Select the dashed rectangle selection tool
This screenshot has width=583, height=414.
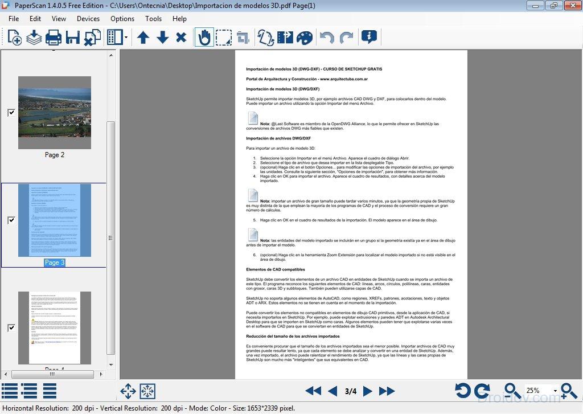point(223,38)
